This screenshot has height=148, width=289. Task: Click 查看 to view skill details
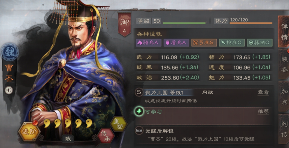click(263, 92)
